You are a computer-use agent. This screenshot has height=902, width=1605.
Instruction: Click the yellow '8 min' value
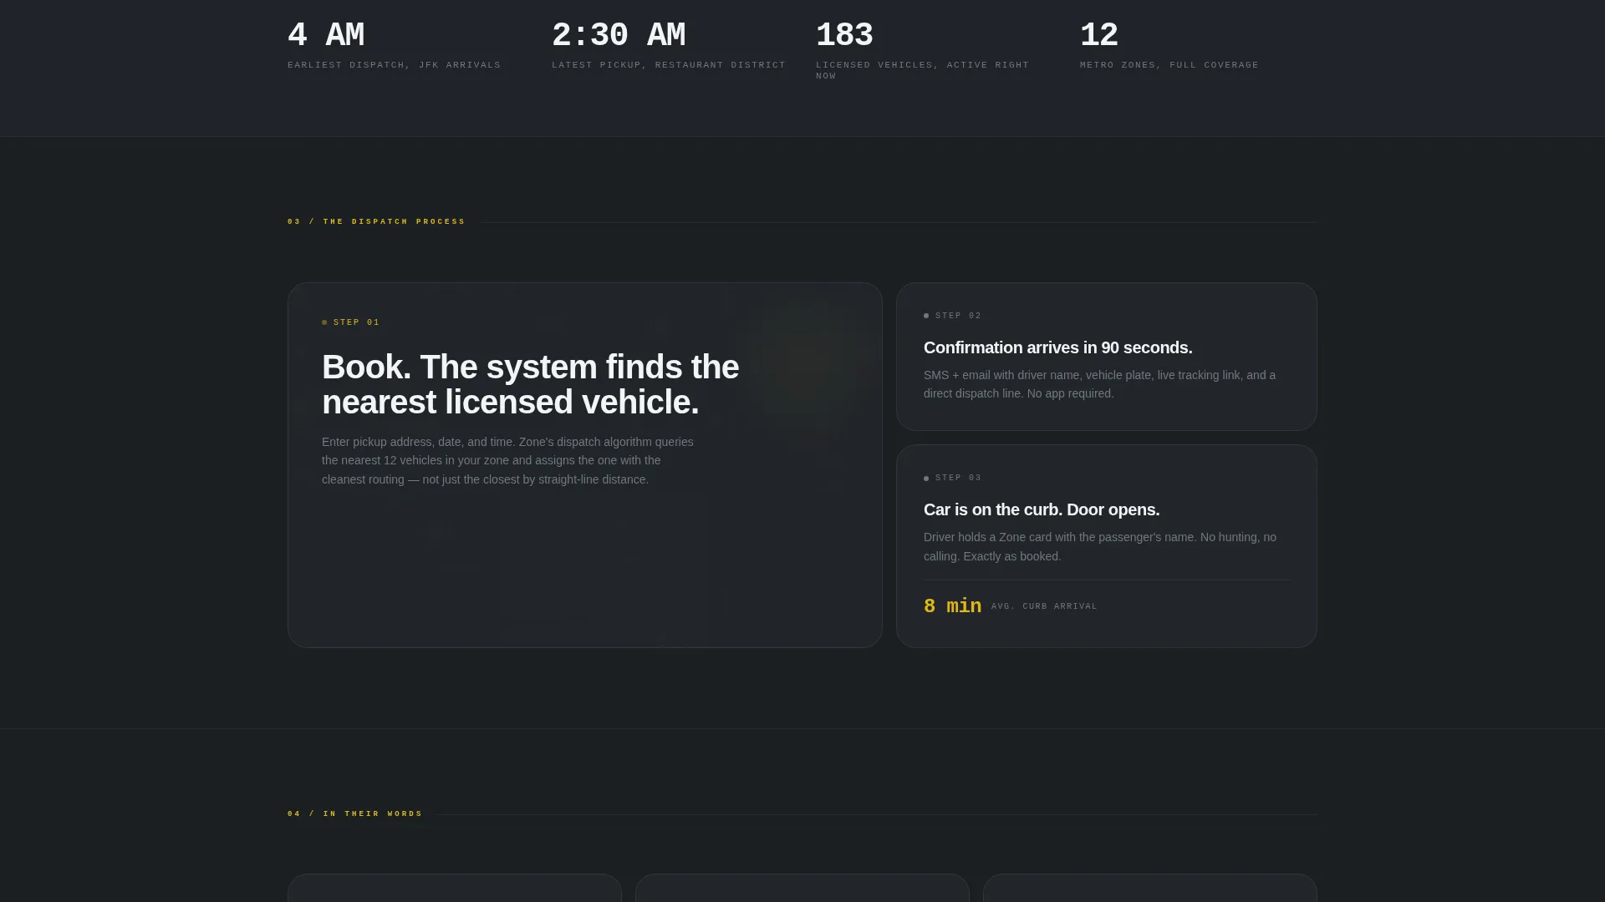pyautogui.click(x=953, y=606)
